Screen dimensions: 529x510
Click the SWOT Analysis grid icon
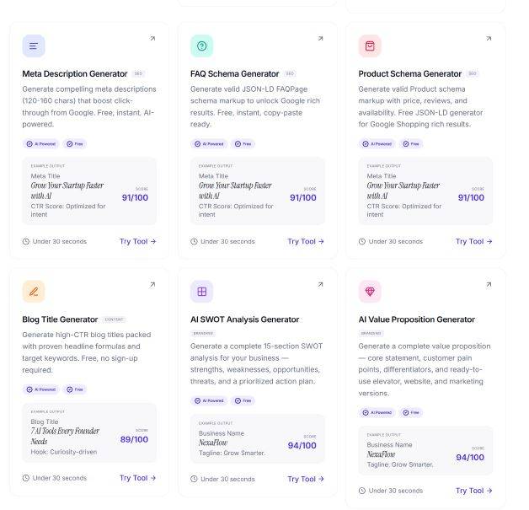pyautogui.click(x=202, y=292)
